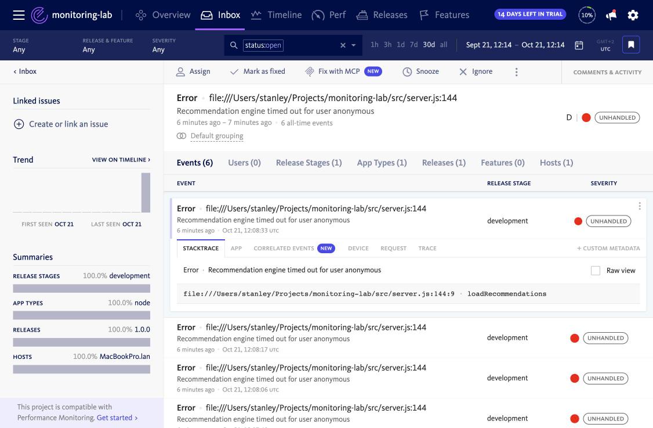Viewport: 653px width, 428px height.
Task: Open the TRACE sub-tab
Action: pos(427,248)
